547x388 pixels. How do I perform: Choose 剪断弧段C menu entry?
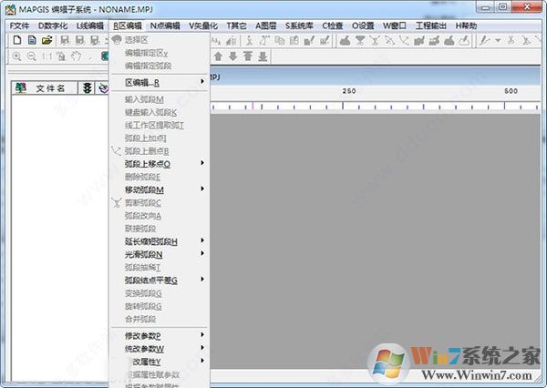coord(160,203)
